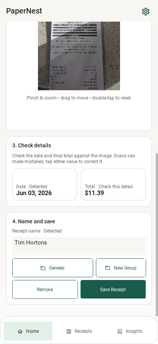
Task: Create a New Group
Action: [121, 268]
